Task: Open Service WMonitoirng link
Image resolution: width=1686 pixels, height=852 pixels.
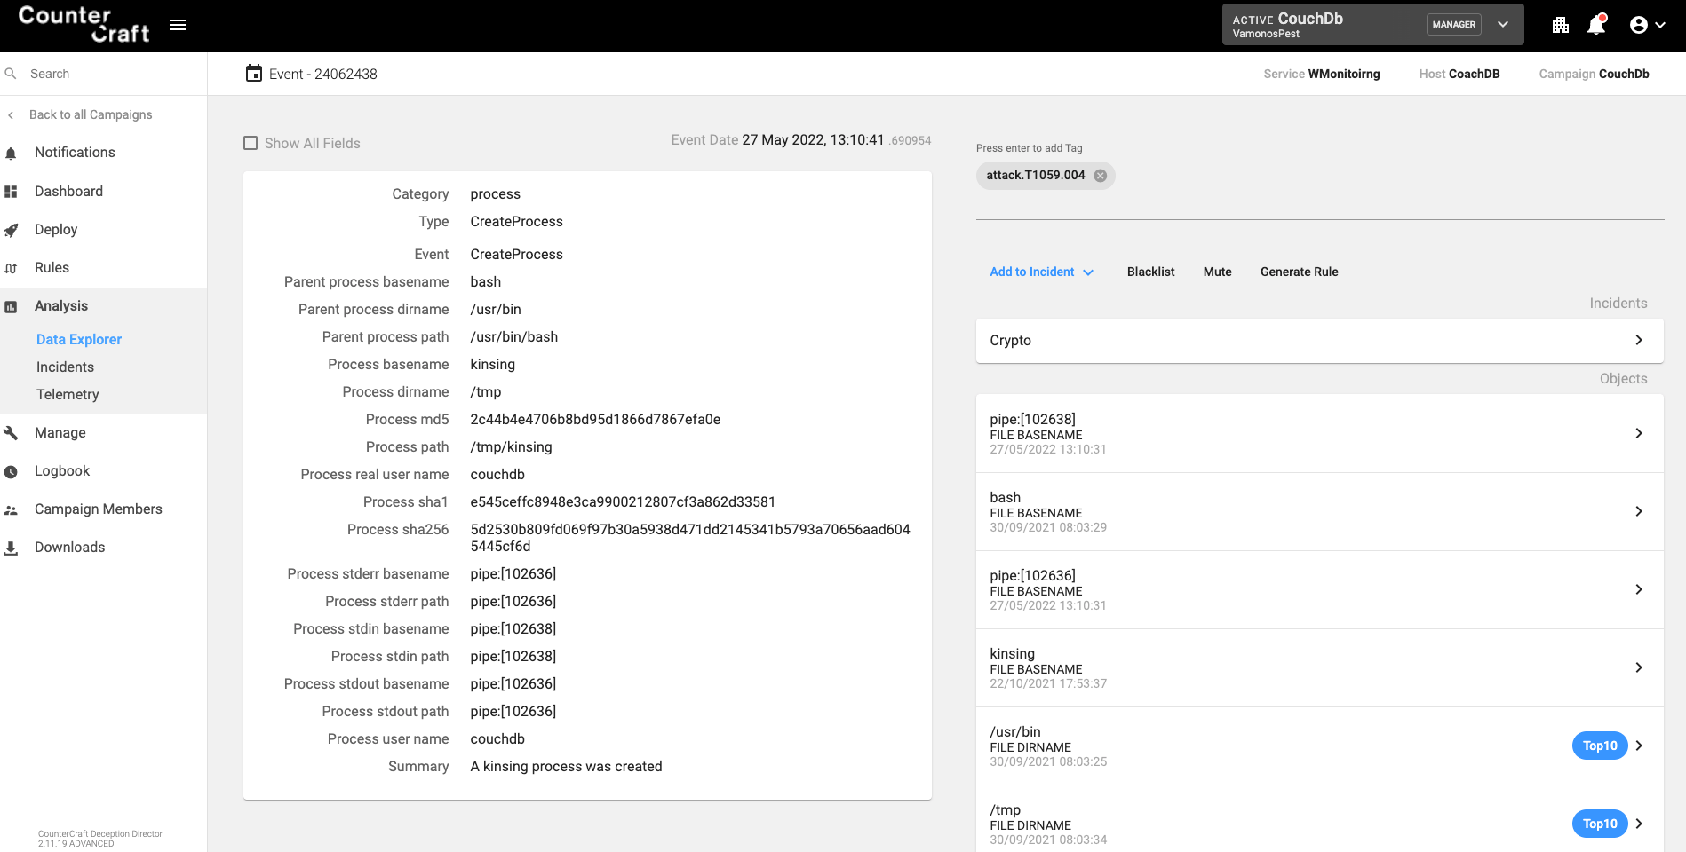Action: (1322, 74)
